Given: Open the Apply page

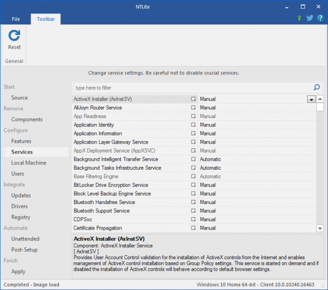Looking at the screenshot, I should 18,272.
